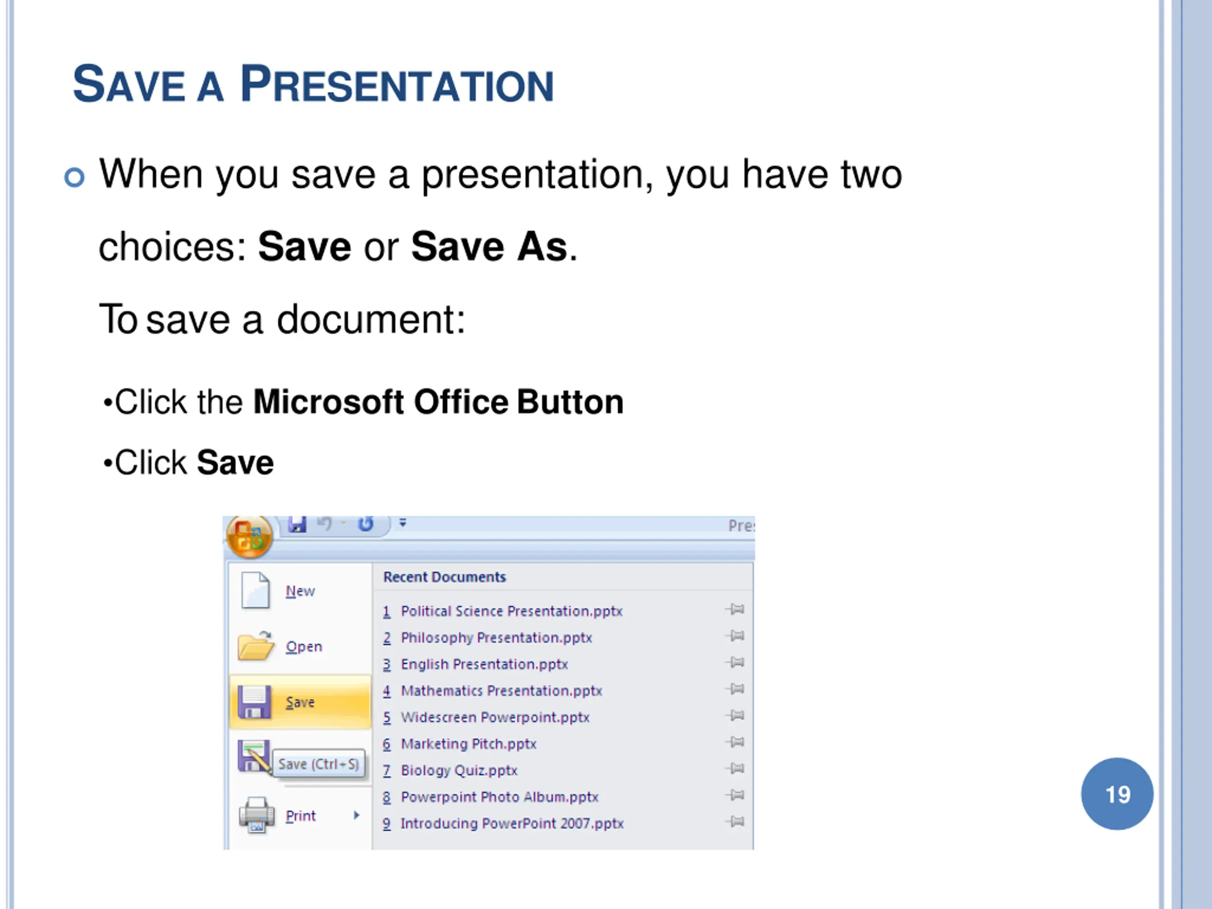
Task: Open Philosophy Presentation.pptx from recent documents
Action: coord(497,638)
